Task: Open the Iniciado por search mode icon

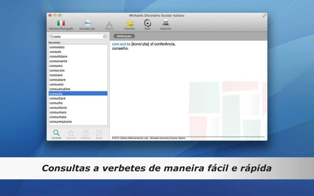Action: click(88, 23)
